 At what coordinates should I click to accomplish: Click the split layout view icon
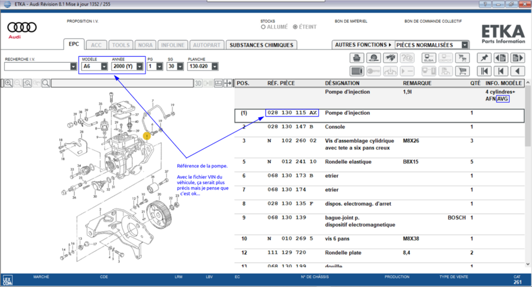tap(219, 83)
